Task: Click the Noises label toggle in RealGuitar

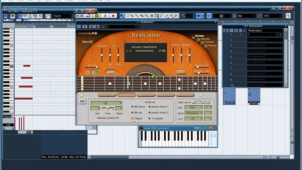Action: 199,36
